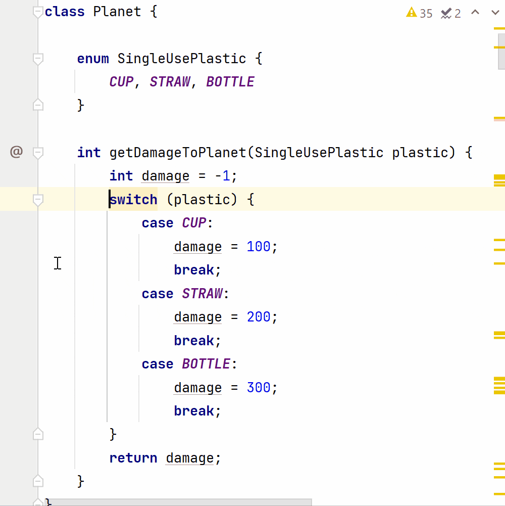Image resolution: width=505 pixels, height=506 pixels.
Task: Go to next highlighted problem with down arrow
Action: click(x=495, y=13)
